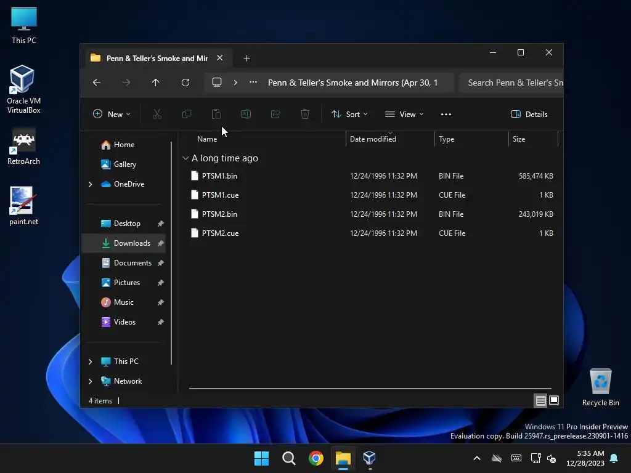Image resolution: width=631 pixels, height=473 pixels.
Task: Close the Penn & Teller's tab
Action: coord(220,58)
